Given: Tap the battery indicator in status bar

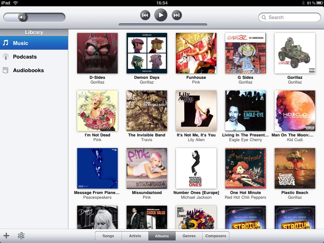Looking at the screenshot, I should (x=319, y=3).
